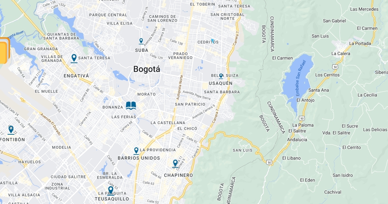Select the pin above Teusaquillo label
388x204 pixels.
pyautogui.click(x=111, y=190)
